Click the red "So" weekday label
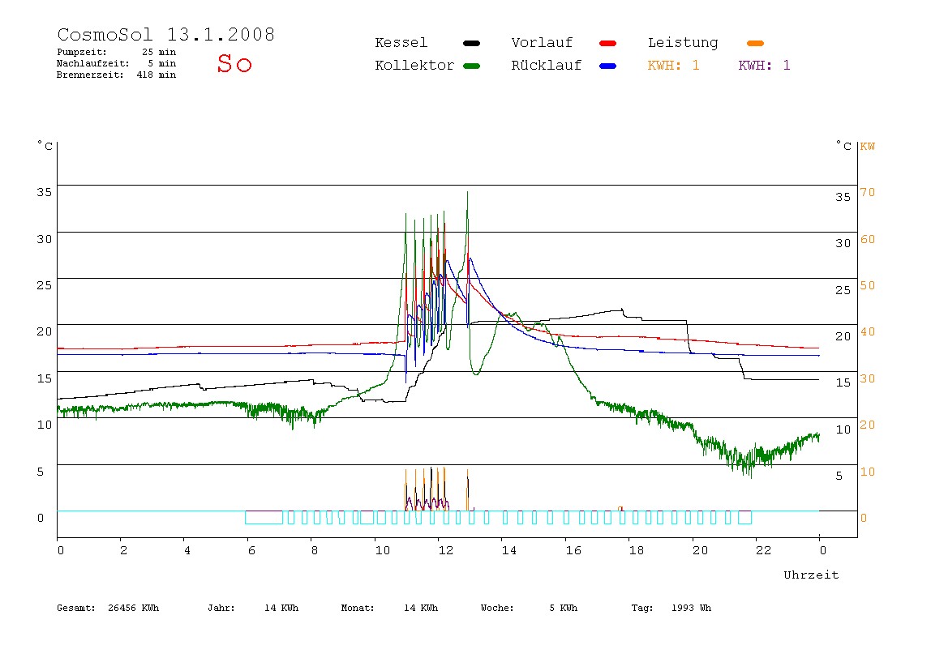The image size is (931, 658). pos(234,63)
